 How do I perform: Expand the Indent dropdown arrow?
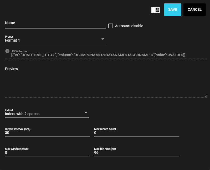[x=86, y=112]
